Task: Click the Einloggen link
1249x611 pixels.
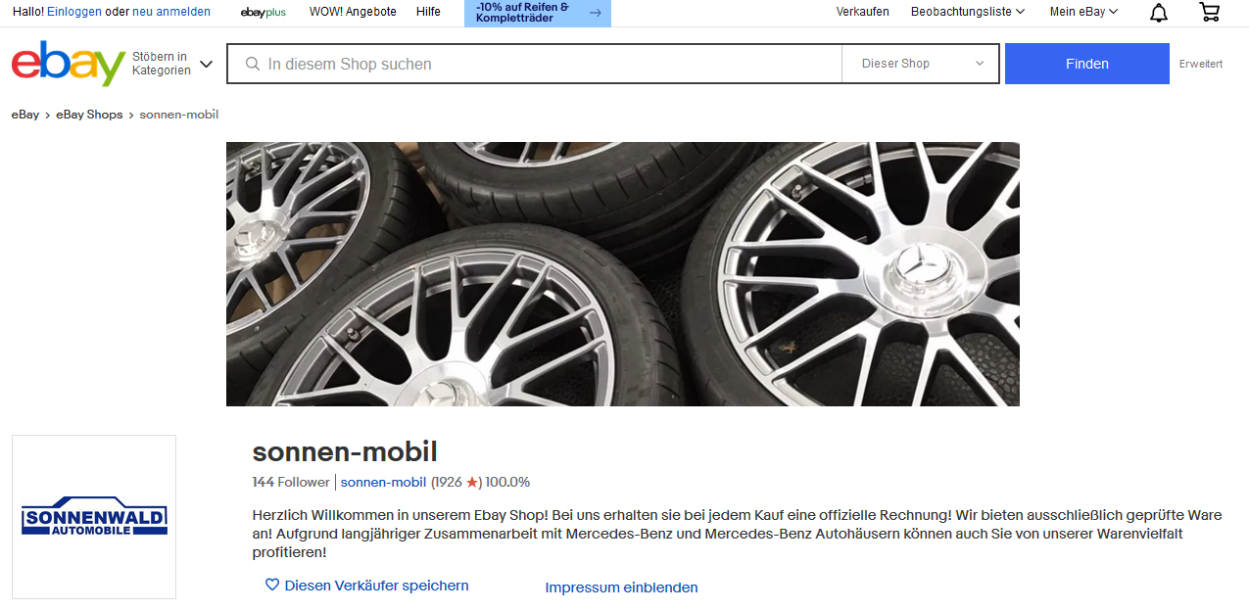Action: (x=73, y=12)
